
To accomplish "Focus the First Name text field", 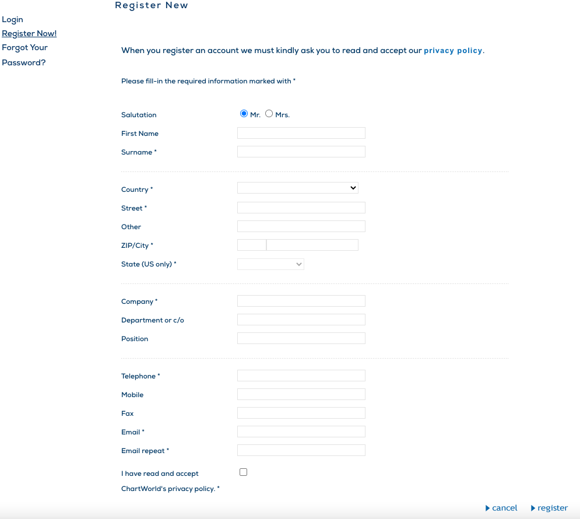I will tap(301, 133).
